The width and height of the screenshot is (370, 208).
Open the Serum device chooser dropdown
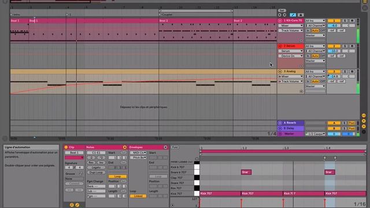tap(290, 51)
